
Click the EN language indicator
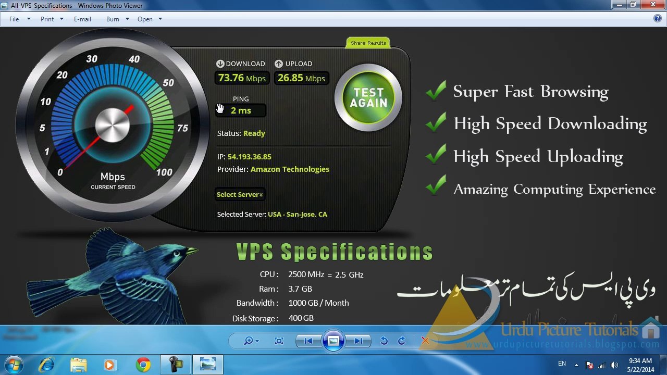tap(562, 364)
